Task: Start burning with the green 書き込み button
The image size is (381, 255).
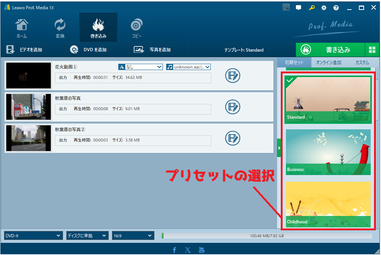Action: tap(330, 50)
